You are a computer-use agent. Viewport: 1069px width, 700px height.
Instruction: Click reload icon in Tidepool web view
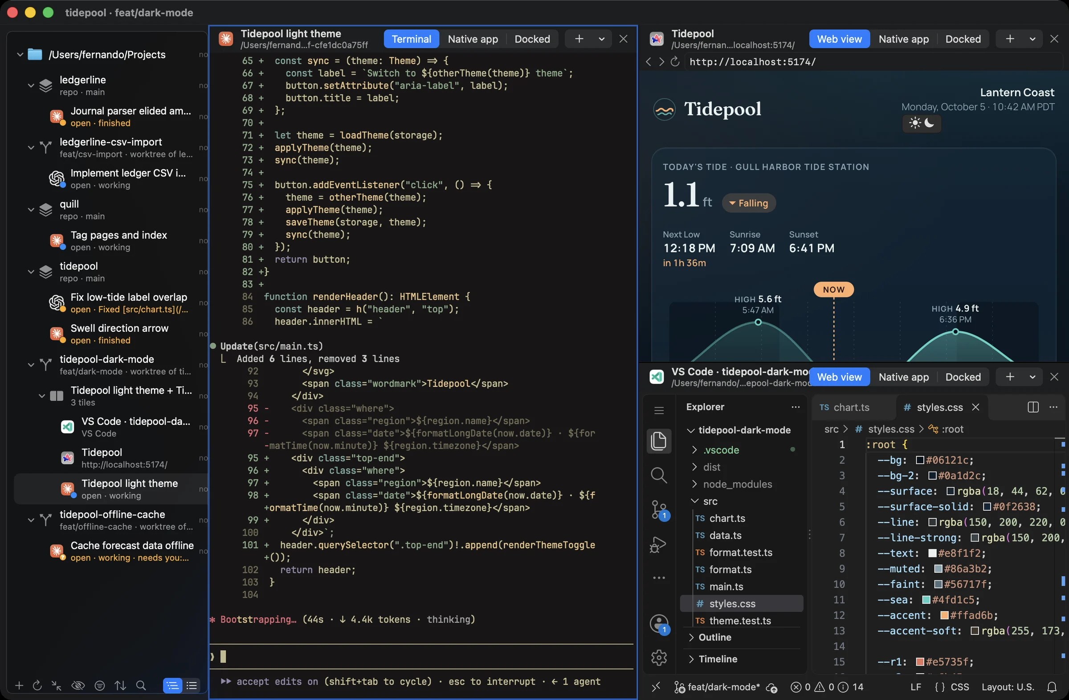(675, 62)
